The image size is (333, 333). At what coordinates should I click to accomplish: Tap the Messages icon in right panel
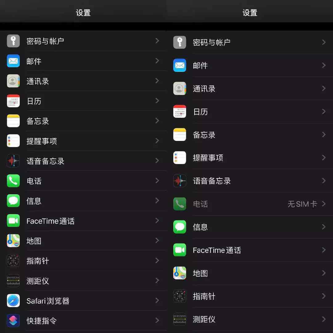point(180,227)
